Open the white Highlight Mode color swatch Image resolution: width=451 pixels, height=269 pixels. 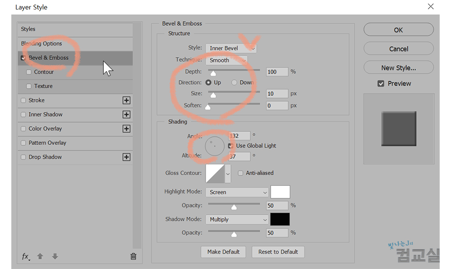(x=281, y=192)
